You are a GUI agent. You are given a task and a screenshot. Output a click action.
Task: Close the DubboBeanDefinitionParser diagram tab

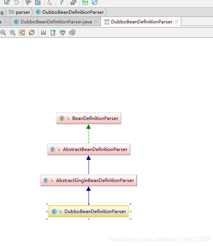(176, 22)
